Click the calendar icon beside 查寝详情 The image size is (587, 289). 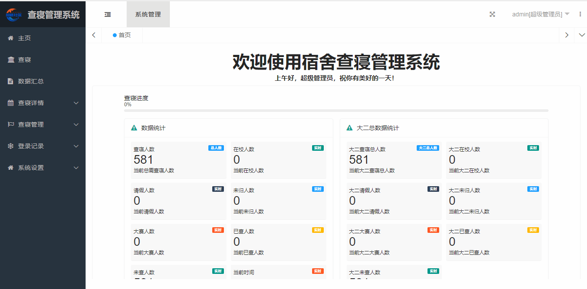point(11,103)
